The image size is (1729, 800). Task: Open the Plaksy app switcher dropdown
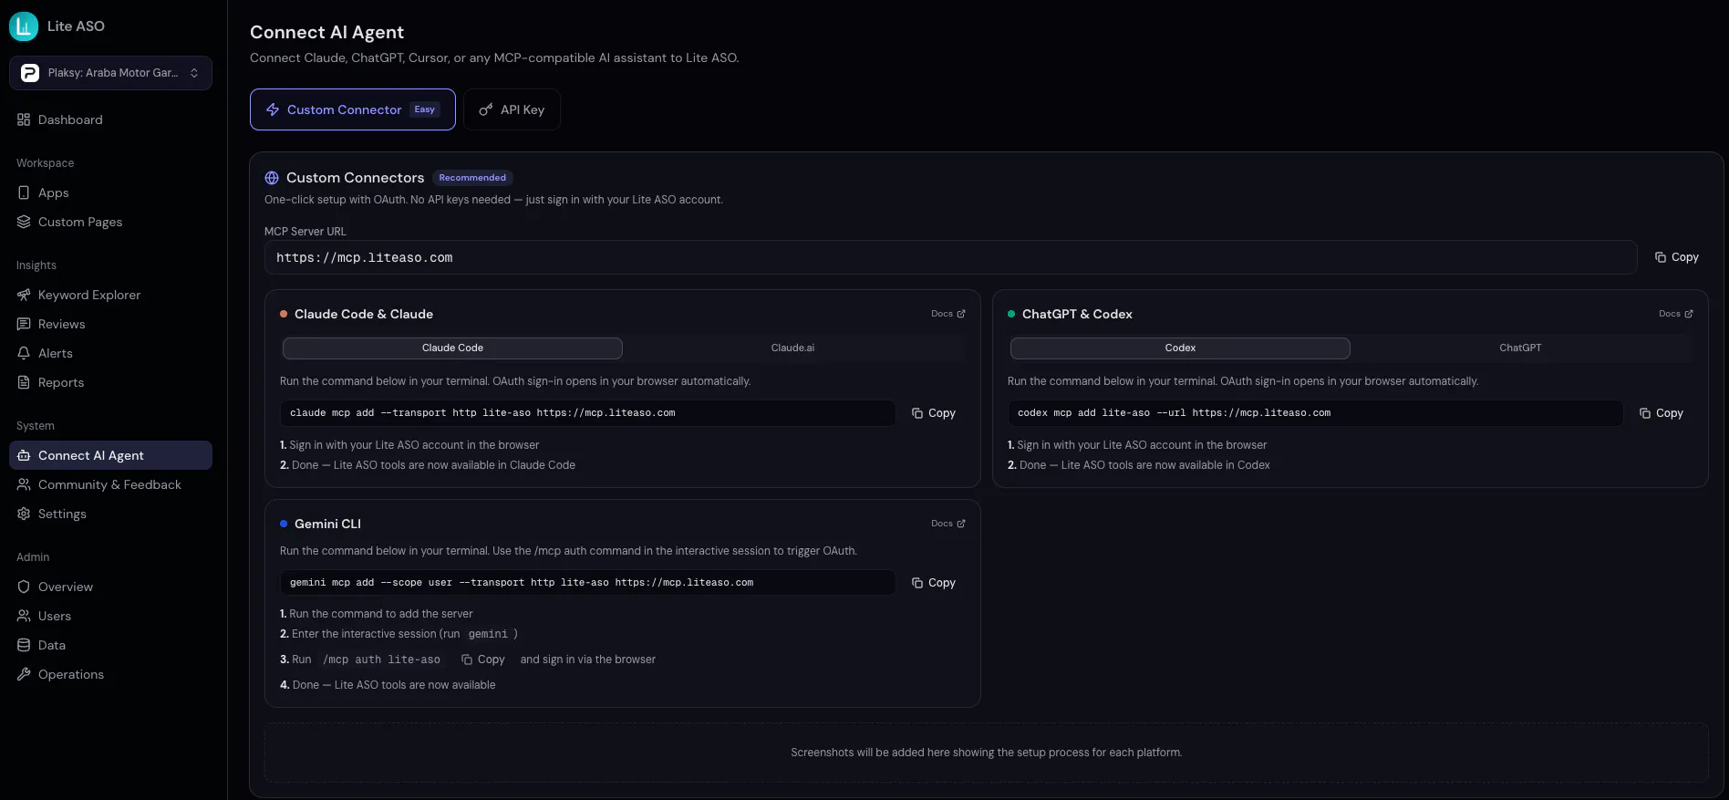[110, 73]
